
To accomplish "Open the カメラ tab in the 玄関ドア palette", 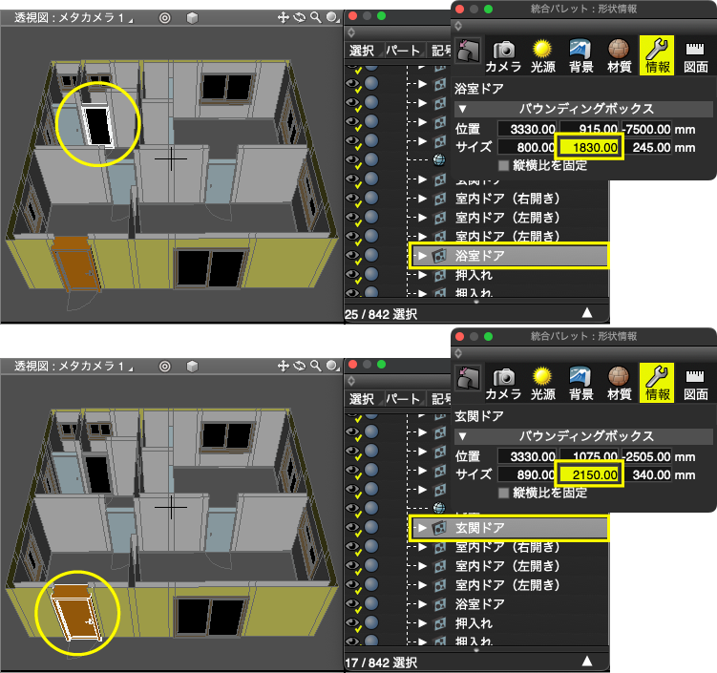I will pyautogui.click(x=503, y=383).
